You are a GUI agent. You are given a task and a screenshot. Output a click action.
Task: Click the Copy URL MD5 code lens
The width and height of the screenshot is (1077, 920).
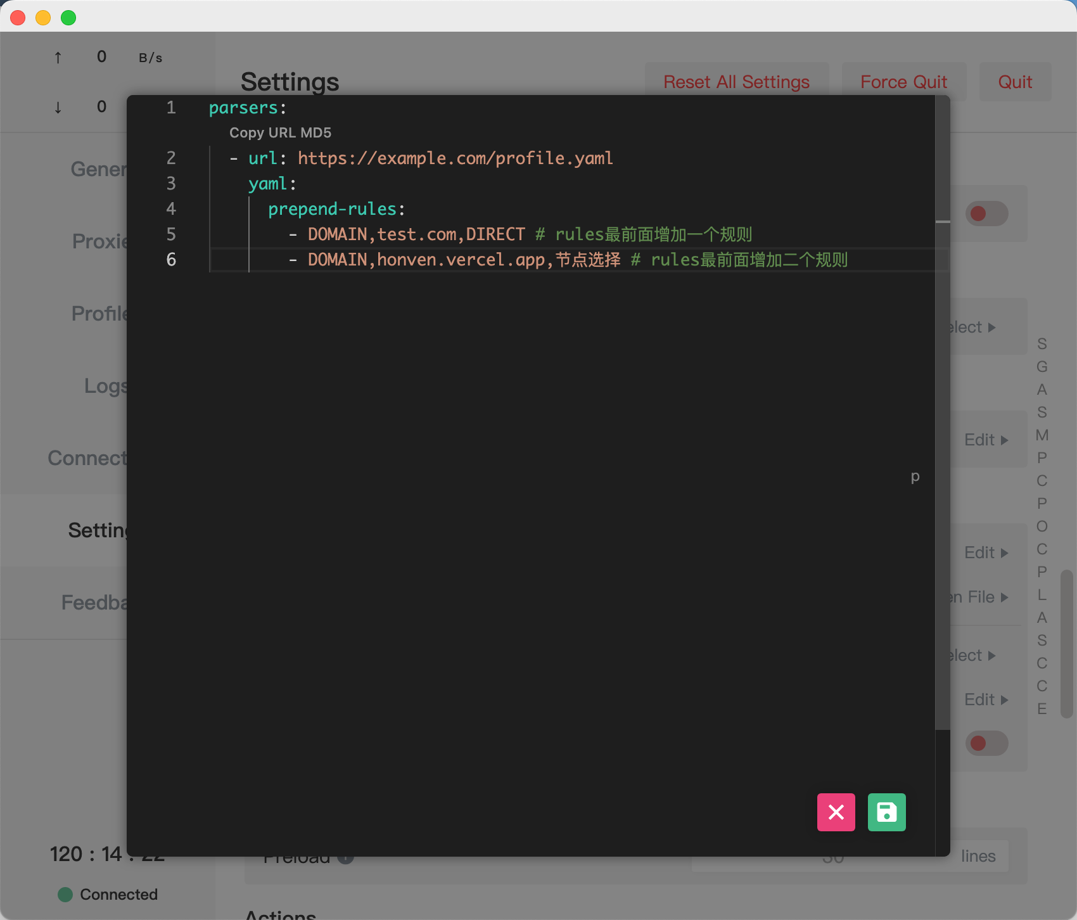[x=280, y=133]
